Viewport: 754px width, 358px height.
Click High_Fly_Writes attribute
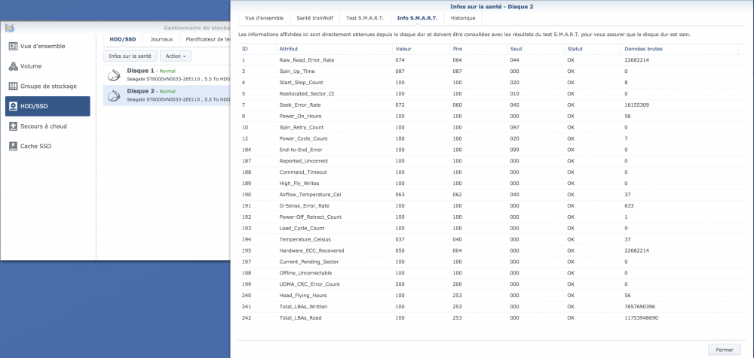pyautogui.click(x=299, y=184)
